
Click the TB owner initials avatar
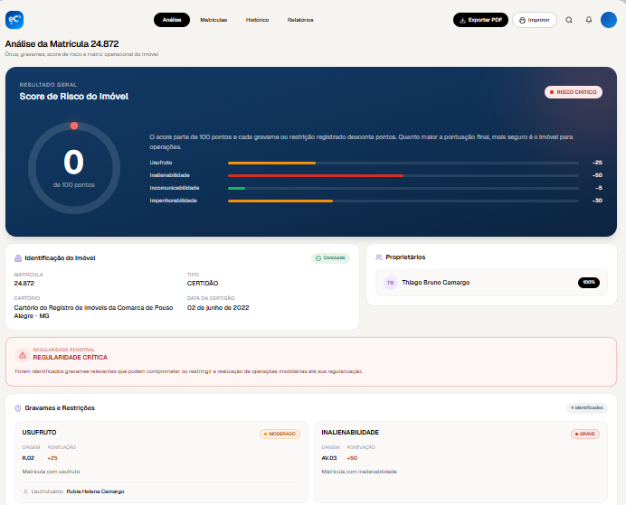coord(391,283)
